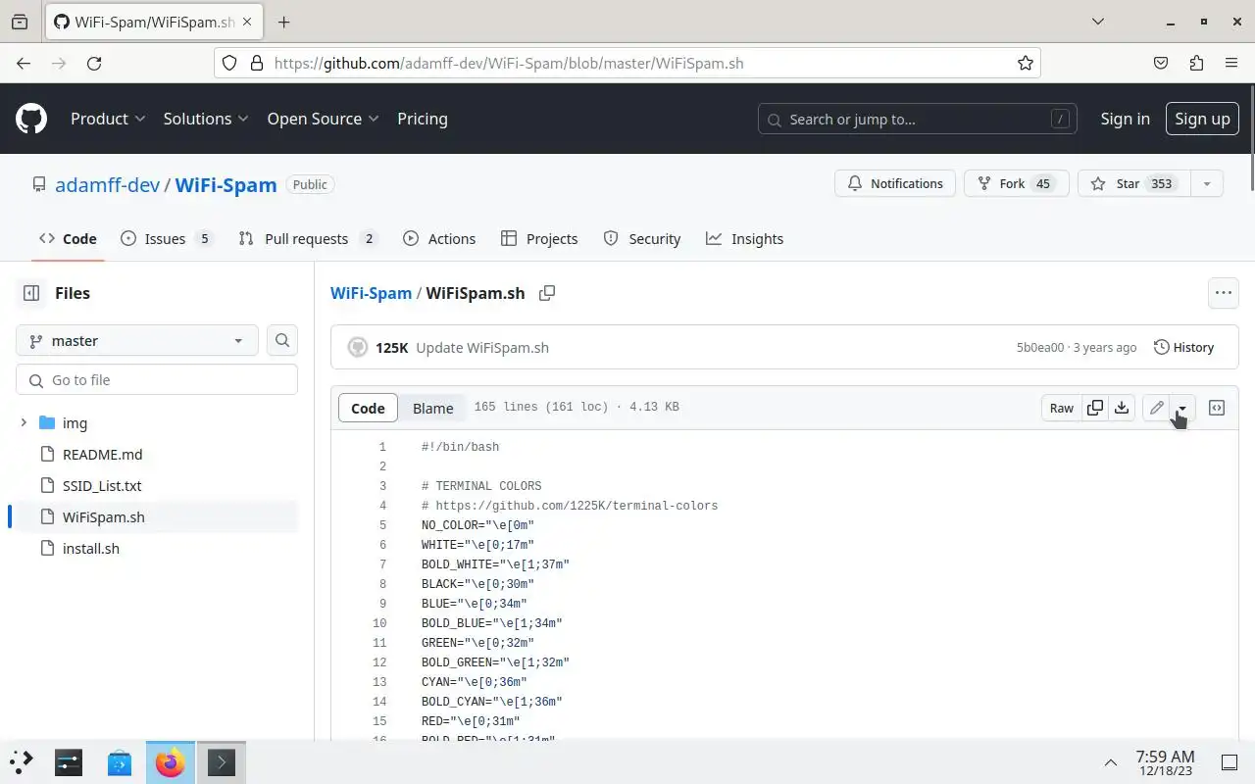Screen dimensions: 1255x784
Task: Open Firefox application hamburger menu
Action: (x=1231, y=63)
